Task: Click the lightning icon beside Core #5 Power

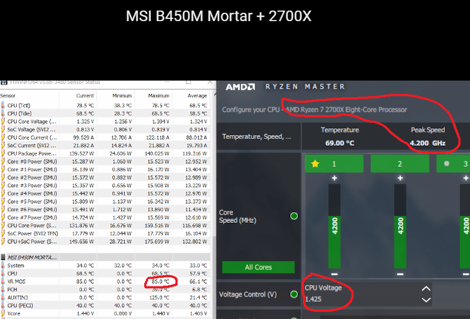Action: 3,201
